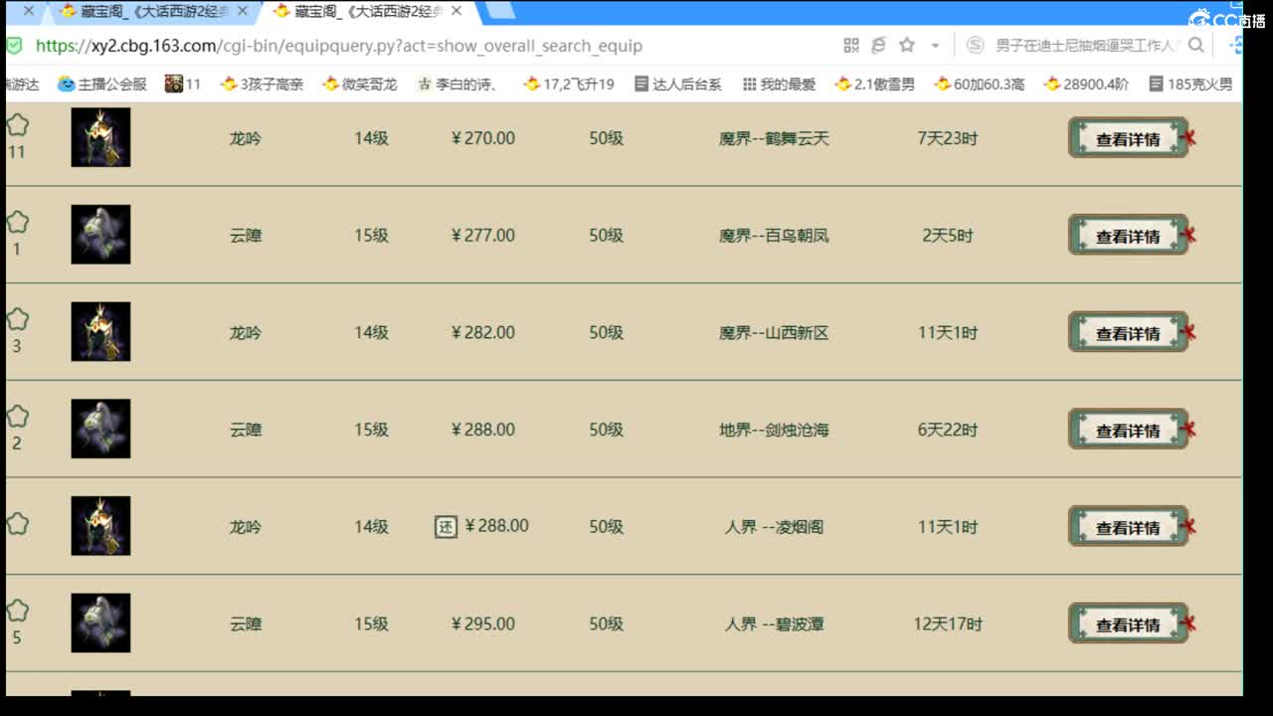Favorite the 云障 地界--剑烛沧海 listing star
1273x716 pixels.
[17, 417]
